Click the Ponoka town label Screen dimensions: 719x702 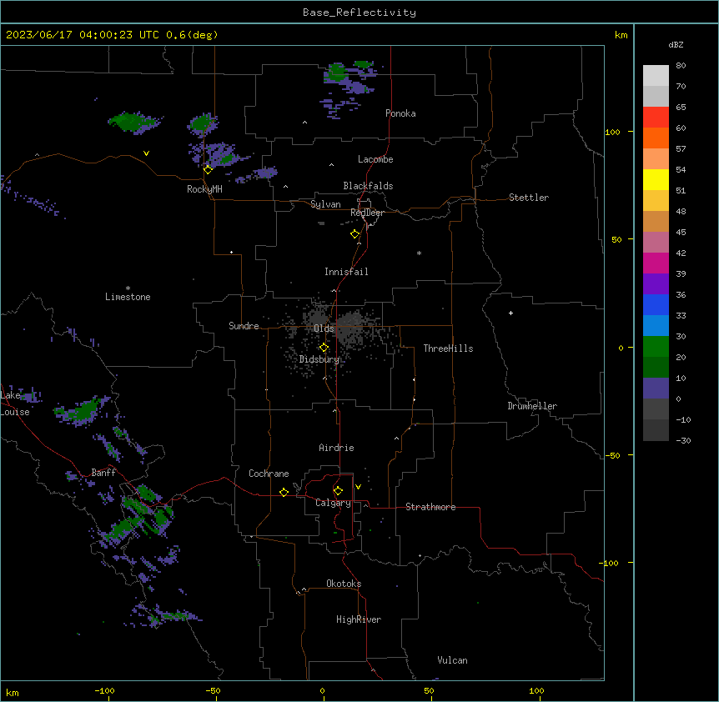coord(400,113)
